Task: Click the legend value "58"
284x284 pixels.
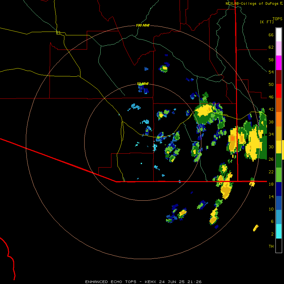Action: click(x=271, y=60)
